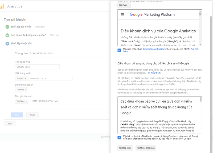Click Chỉnh sửa next to Thiết lập tài khoản

40,27
